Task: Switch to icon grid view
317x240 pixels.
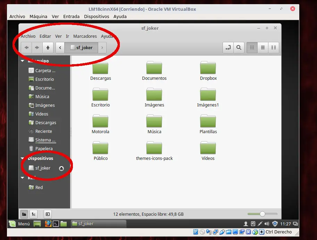Action: [252, 48]
